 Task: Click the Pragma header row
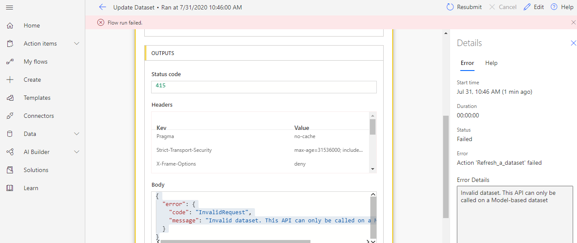(261, 136)
